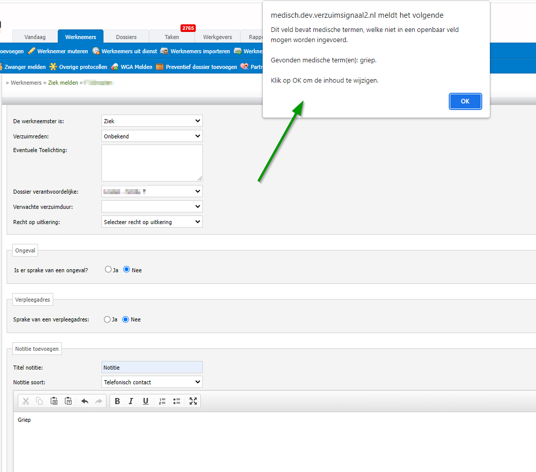Open the Verzuimreden dropdown
Image resolution: width=536 pixels, height=472 pixels.
pyautogui.click(x=152, y=136)
